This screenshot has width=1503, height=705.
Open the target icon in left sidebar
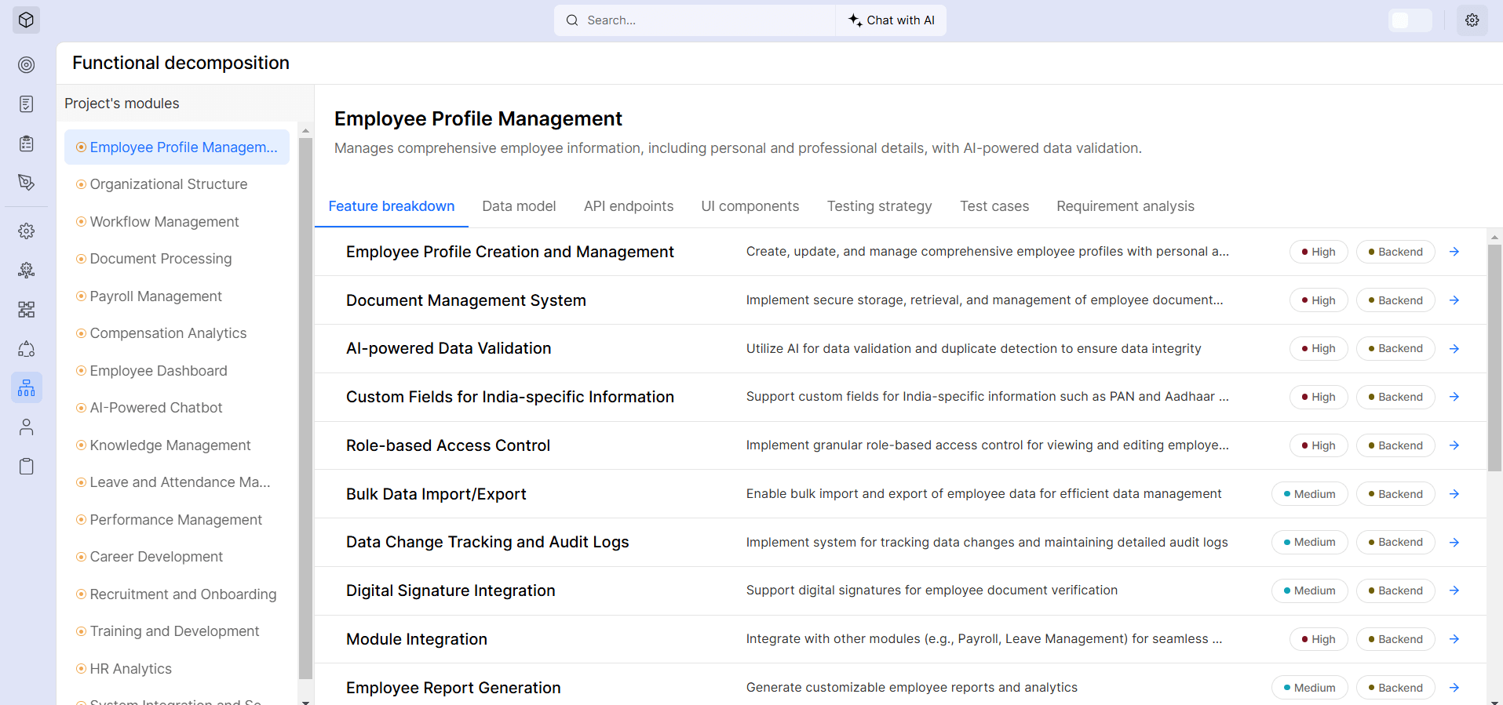tap(26, 64)
